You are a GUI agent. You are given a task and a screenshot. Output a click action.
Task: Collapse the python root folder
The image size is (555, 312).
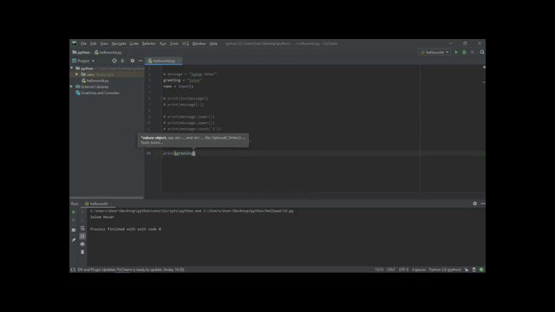(72, 68)
